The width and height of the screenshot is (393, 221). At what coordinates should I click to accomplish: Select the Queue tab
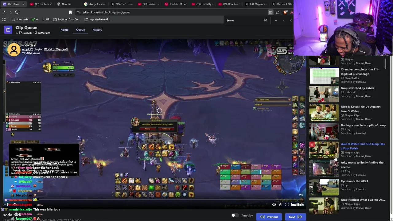click(80, 30)
